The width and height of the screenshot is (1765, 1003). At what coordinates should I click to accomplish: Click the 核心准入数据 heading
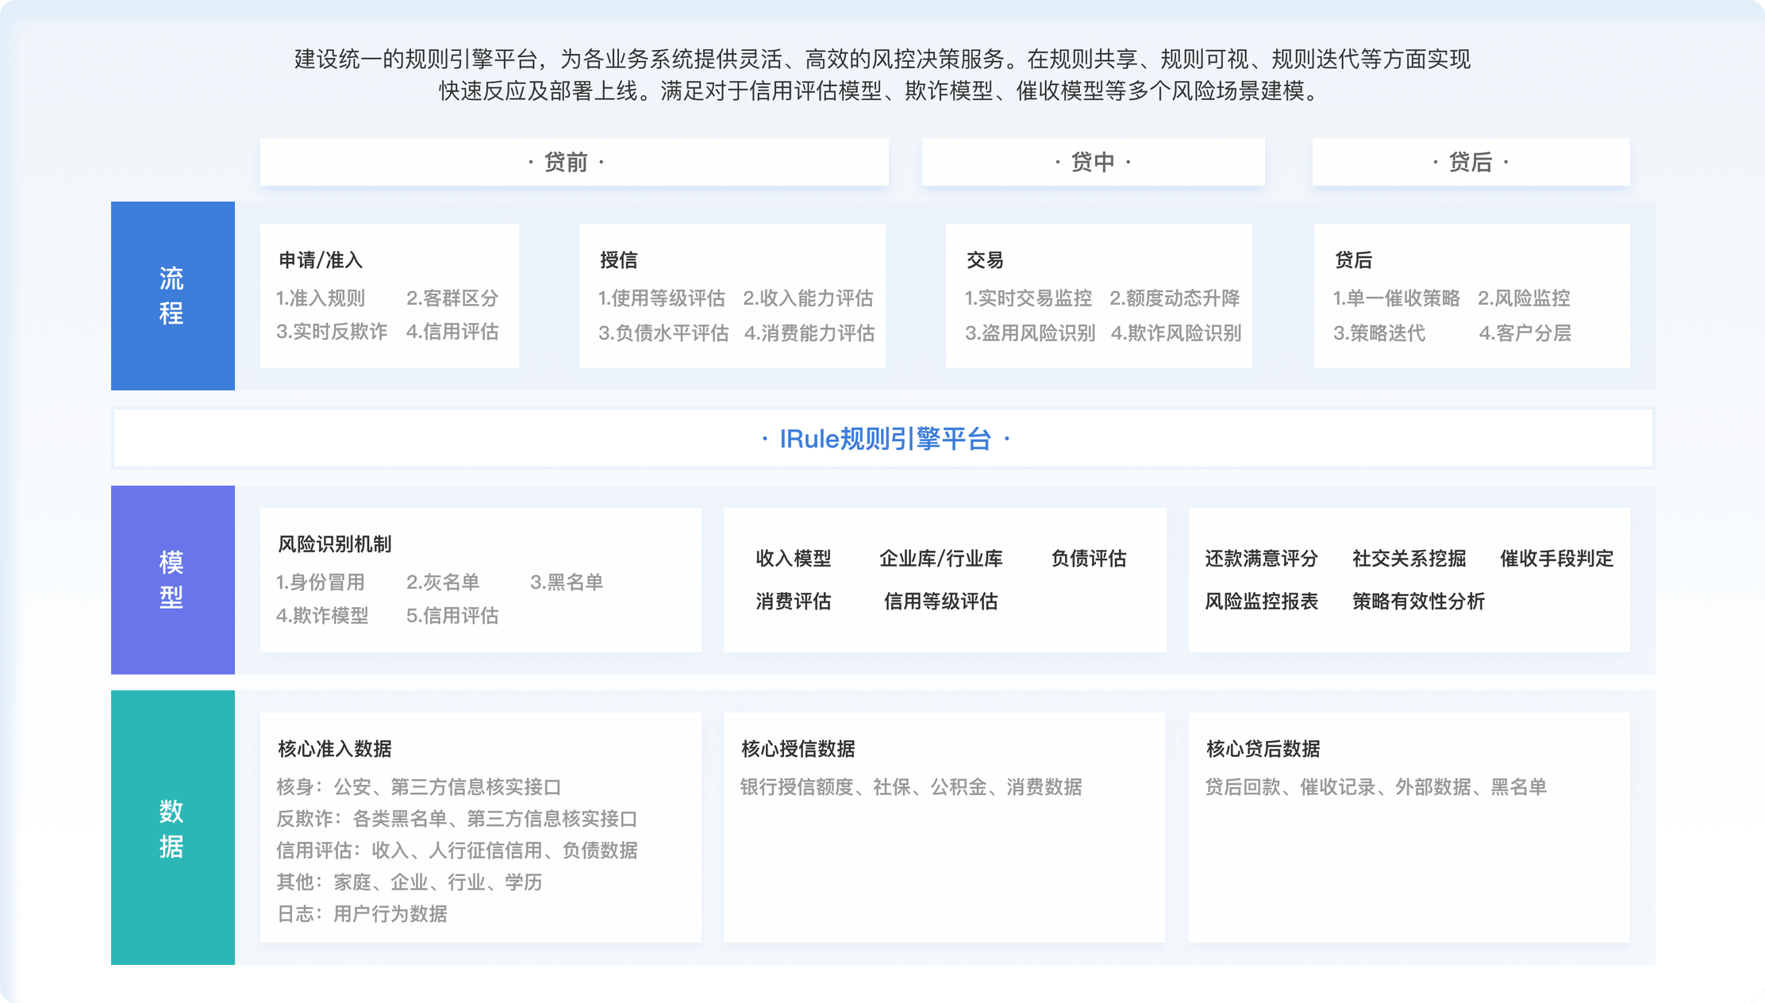click(x=335, y=749)
